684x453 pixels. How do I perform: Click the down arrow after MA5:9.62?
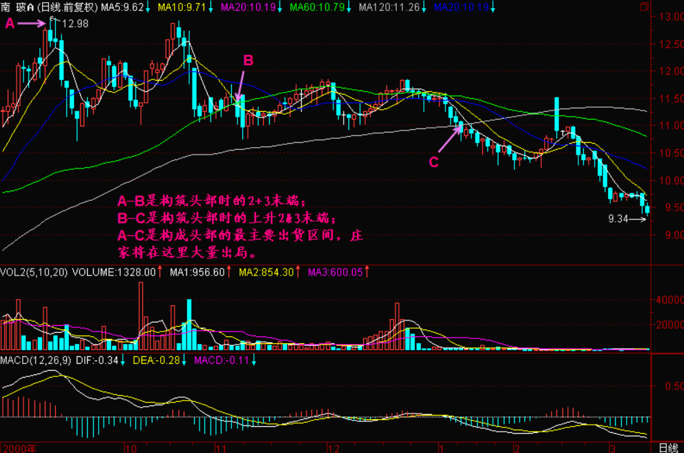point(149,8)
